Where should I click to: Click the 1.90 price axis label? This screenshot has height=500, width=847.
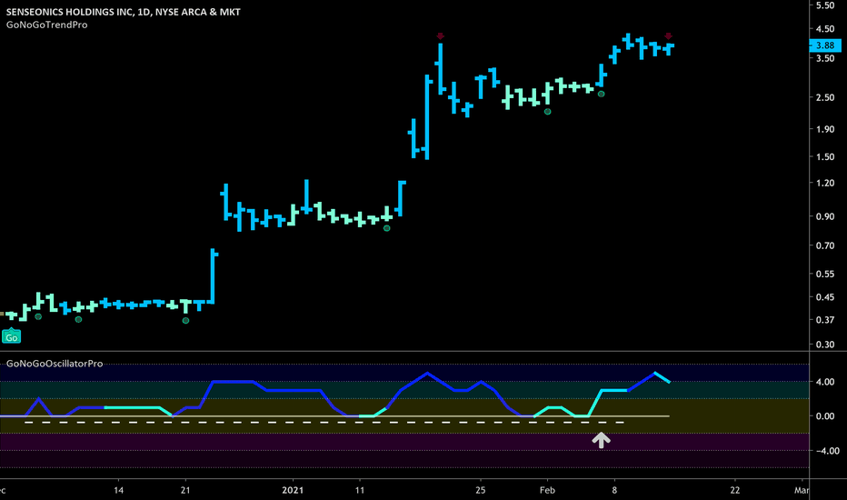tap(825, 129)
